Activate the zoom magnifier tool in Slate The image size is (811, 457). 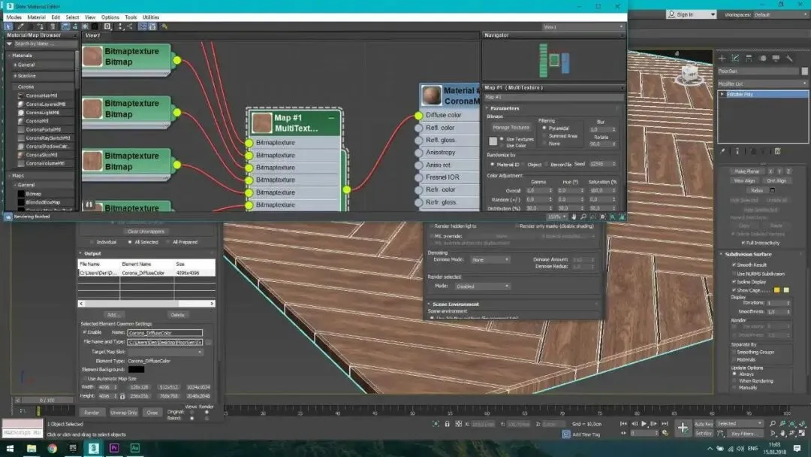583,217
